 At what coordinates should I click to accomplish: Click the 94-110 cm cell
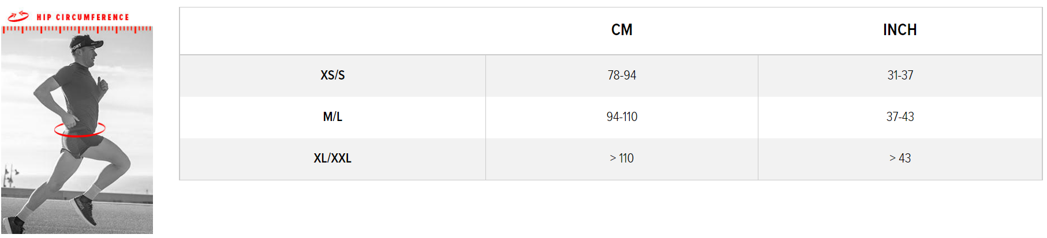pyautogui.click(x=622, y=117)
